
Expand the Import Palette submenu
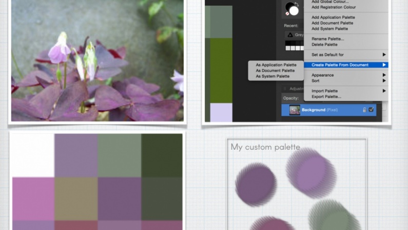tap(346, 91)
